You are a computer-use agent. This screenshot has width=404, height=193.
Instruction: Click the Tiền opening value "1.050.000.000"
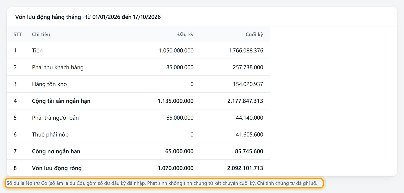click(x=176, y=51)
